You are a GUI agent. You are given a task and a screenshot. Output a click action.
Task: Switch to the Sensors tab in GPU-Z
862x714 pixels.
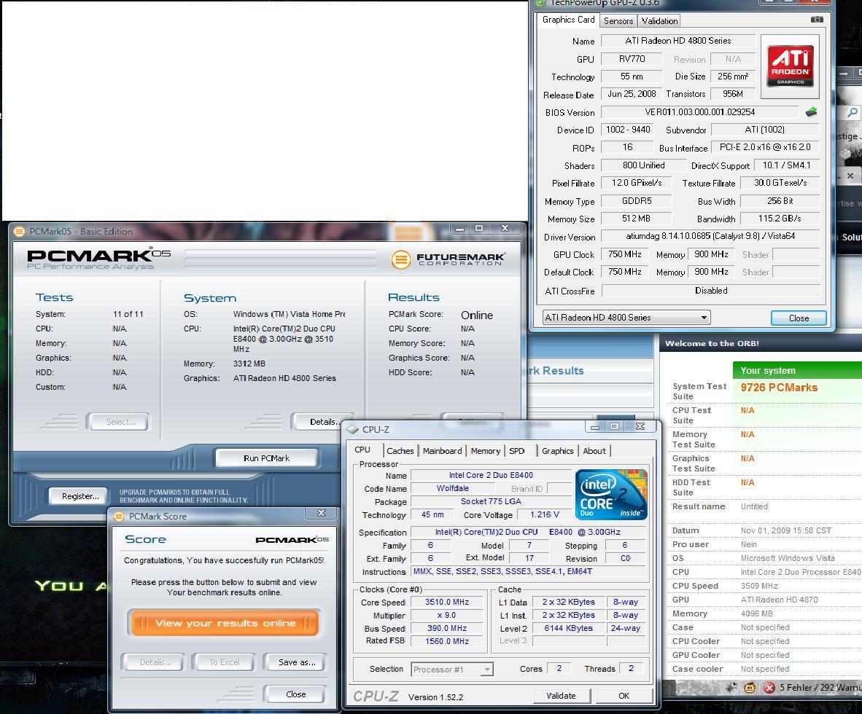[618, 21]
